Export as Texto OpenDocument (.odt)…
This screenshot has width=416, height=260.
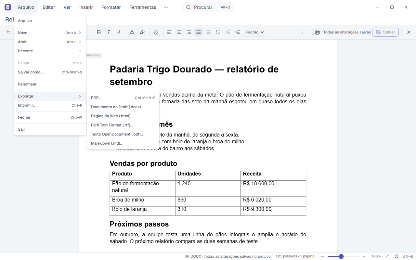pyautogui.click(x=123, y=134)
